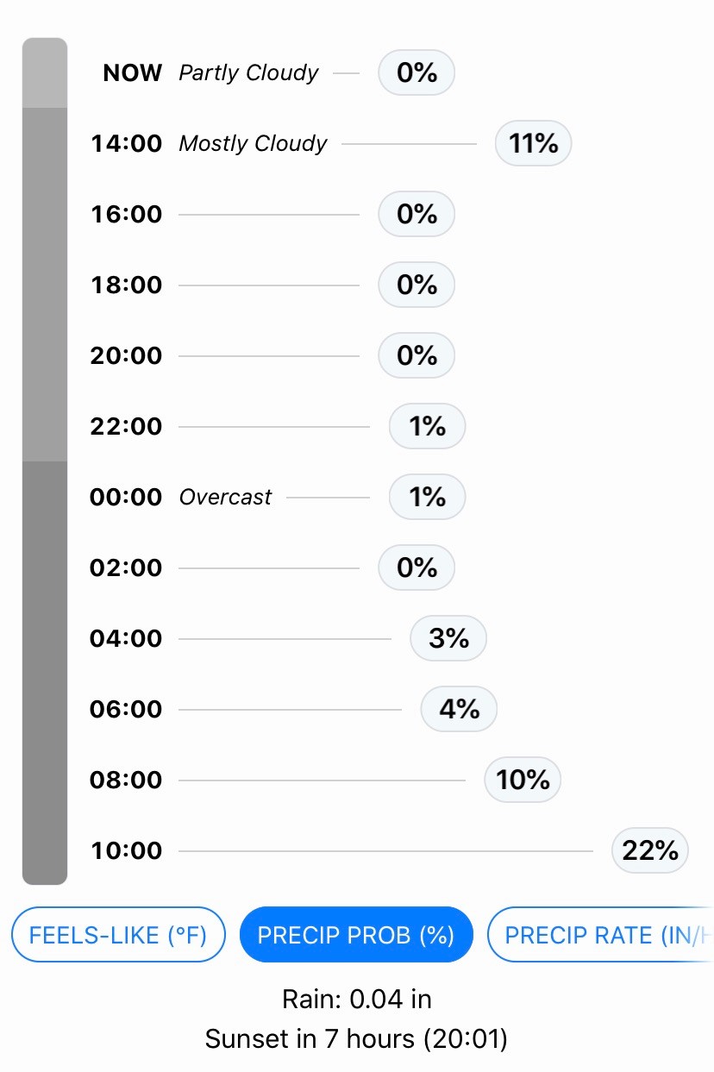The height and width of the screenshot is (1072, 714).
Task: Click the 10:00 time label
Action: tap(126, 851)
